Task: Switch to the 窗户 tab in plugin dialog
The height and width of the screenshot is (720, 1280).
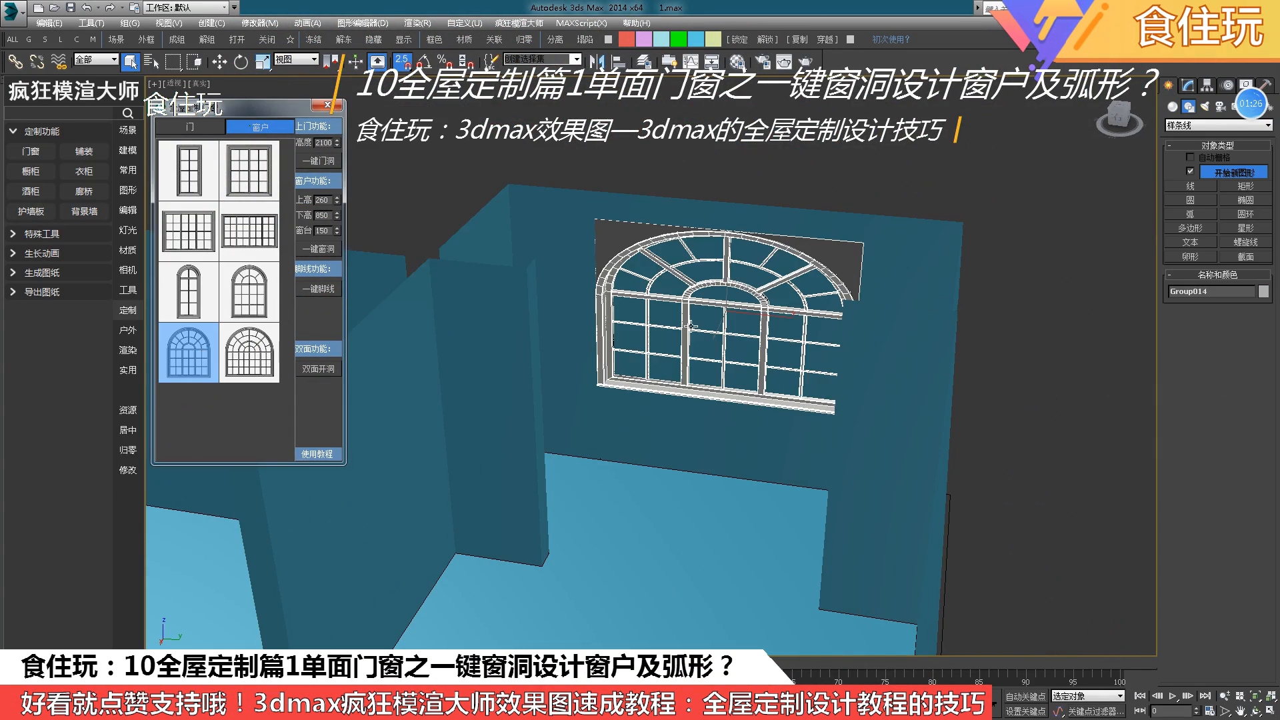Action: pos(261,127)
